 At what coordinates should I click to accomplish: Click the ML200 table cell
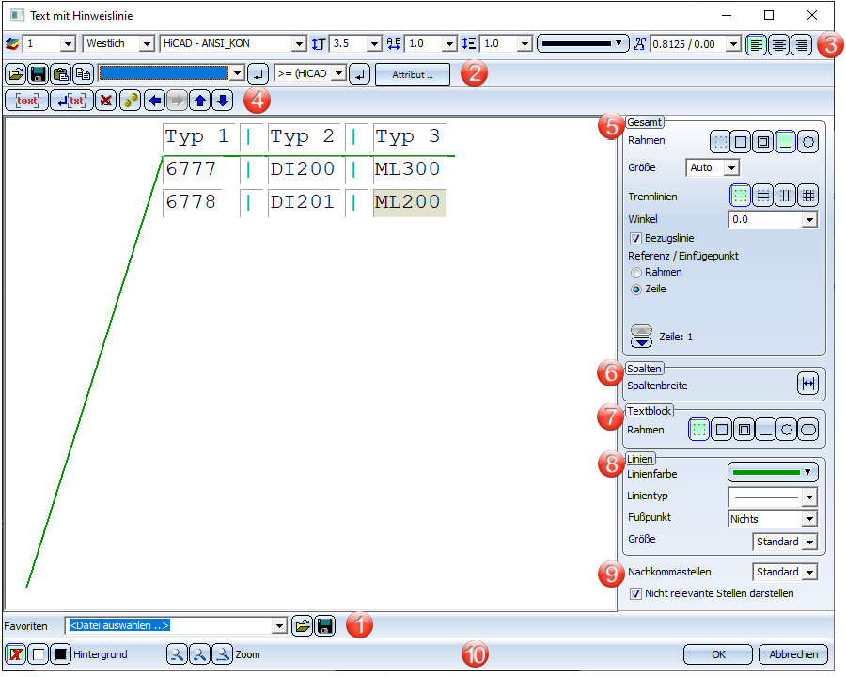tap(408, 202)
